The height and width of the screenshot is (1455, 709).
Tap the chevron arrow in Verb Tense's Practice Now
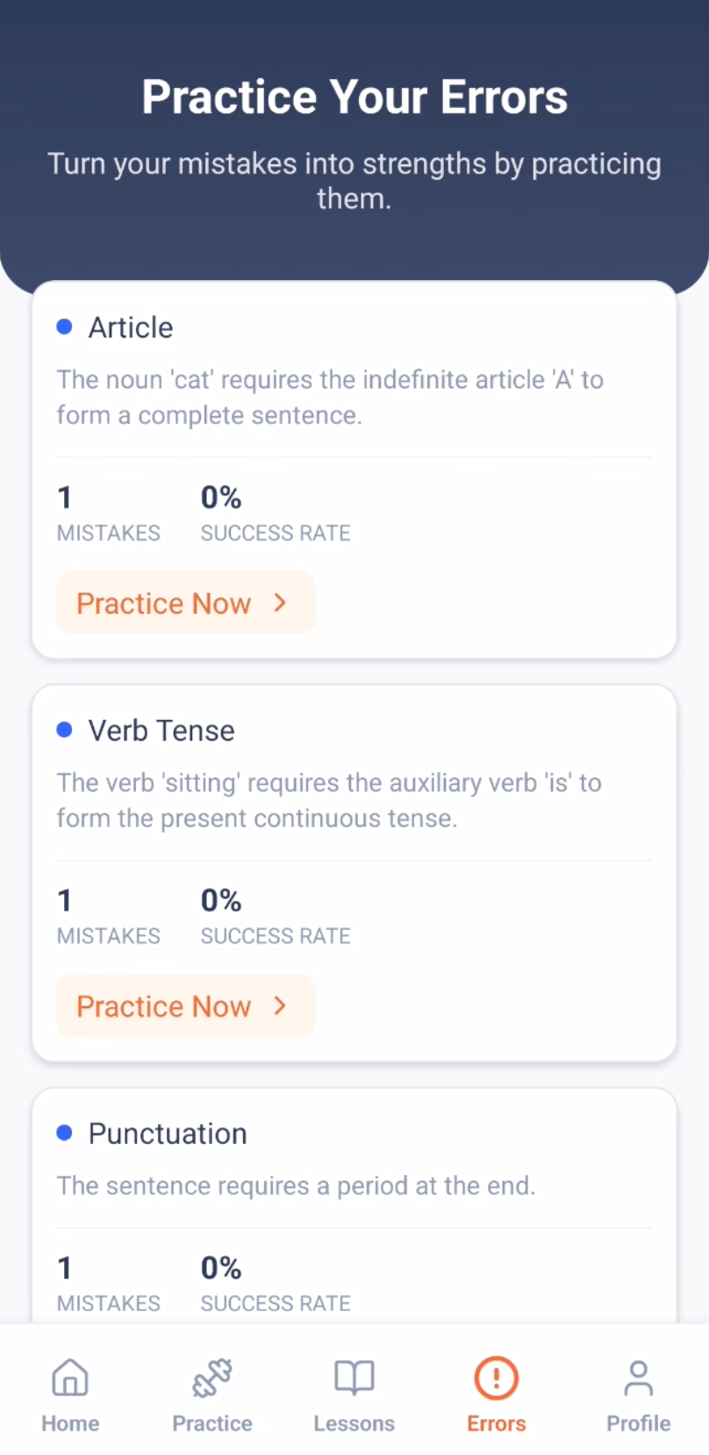[280, 1005]
